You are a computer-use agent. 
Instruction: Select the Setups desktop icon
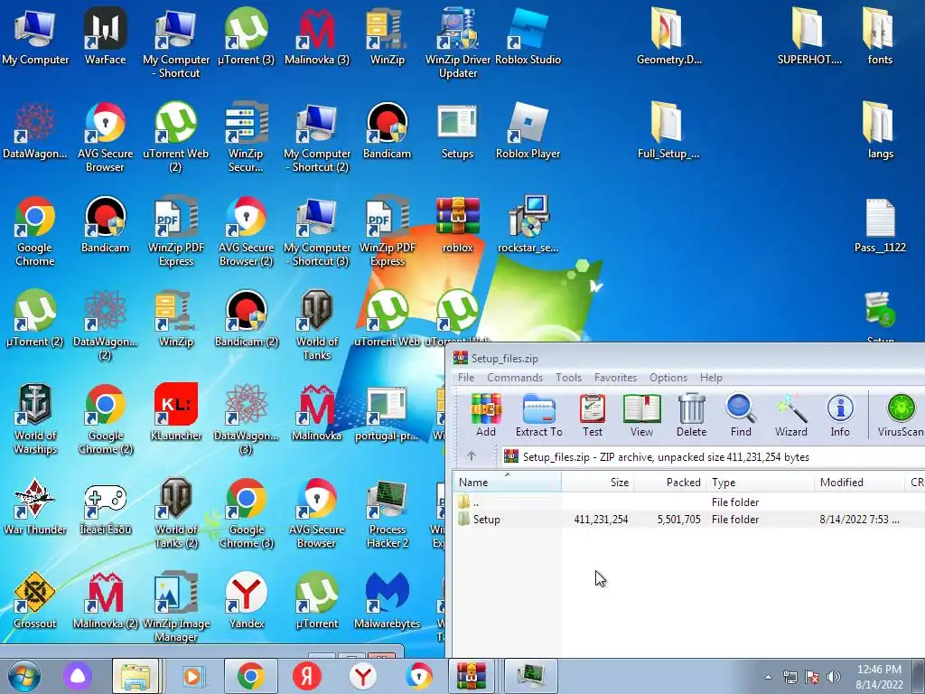click(x=458, y=130)
